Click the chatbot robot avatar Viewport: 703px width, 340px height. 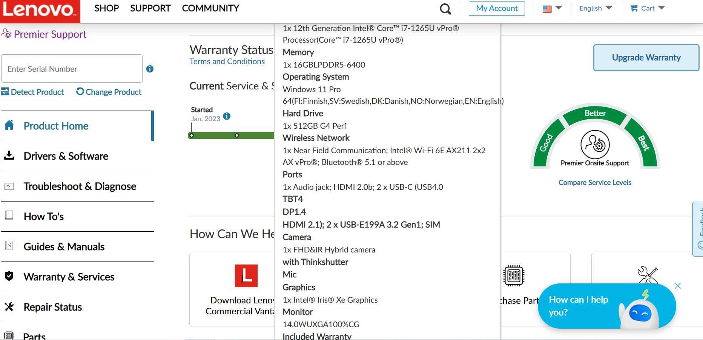(639, 310)
